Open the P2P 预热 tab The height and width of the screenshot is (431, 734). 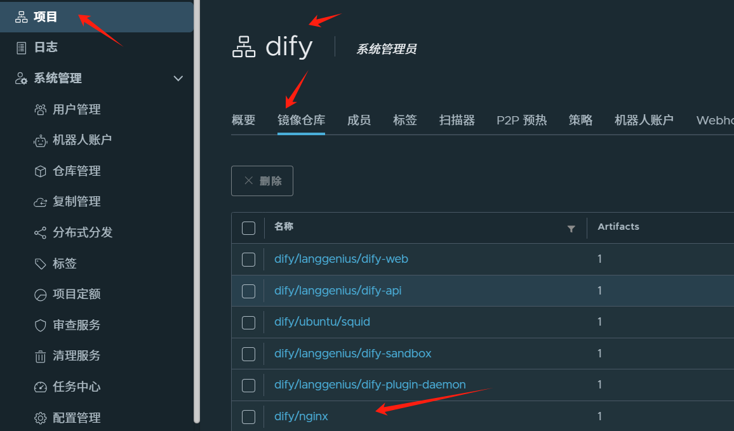521,120
